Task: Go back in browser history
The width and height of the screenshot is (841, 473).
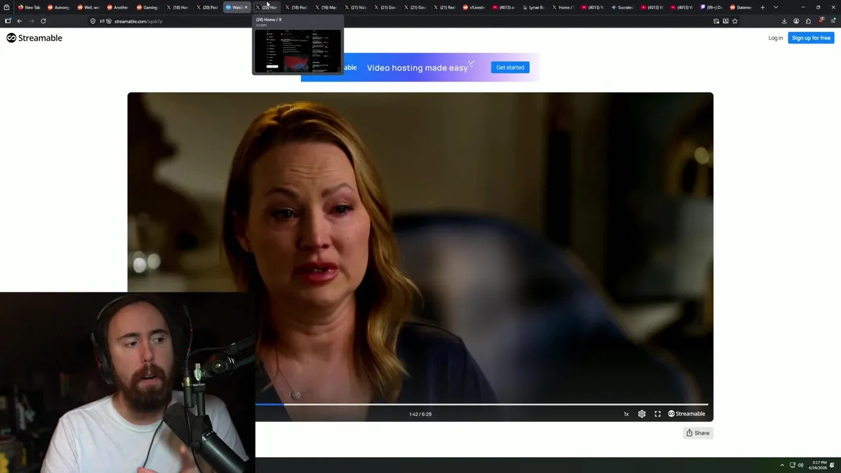Action: (x=19, y=21)
